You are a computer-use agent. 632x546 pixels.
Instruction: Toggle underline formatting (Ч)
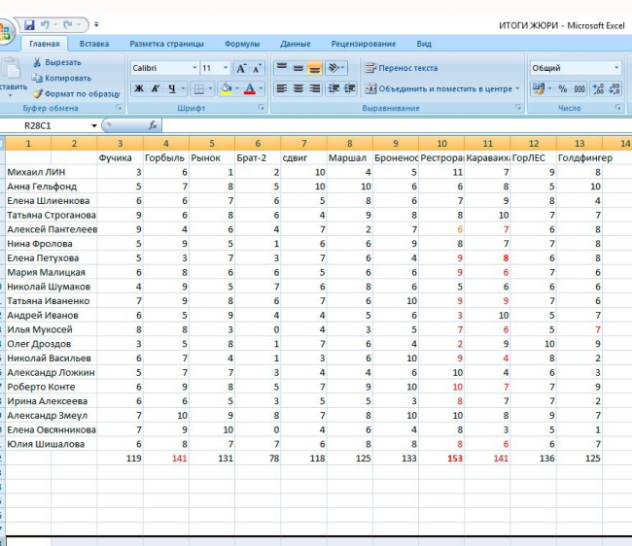pos(170,88)
